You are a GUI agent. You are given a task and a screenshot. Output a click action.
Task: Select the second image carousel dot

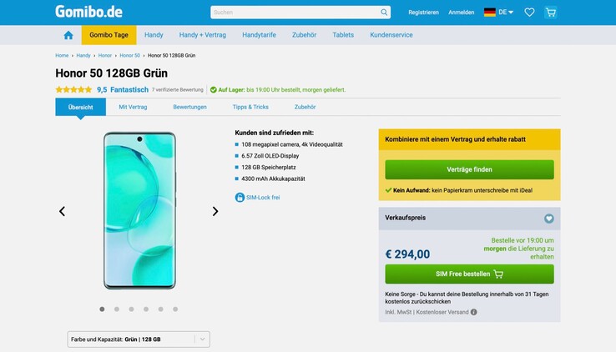[x=117, y=309]
